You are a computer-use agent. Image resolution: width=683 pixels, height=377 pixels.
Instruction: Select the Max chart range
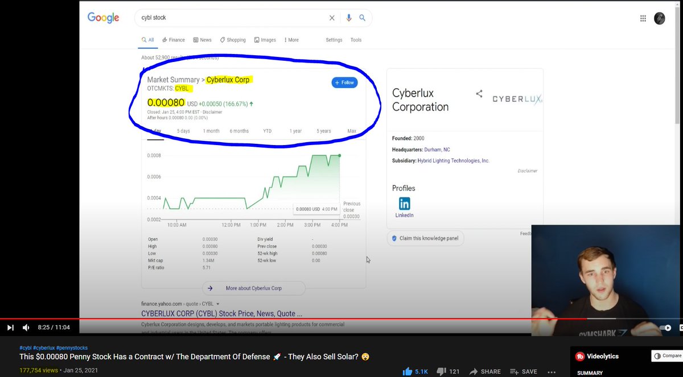352,131
